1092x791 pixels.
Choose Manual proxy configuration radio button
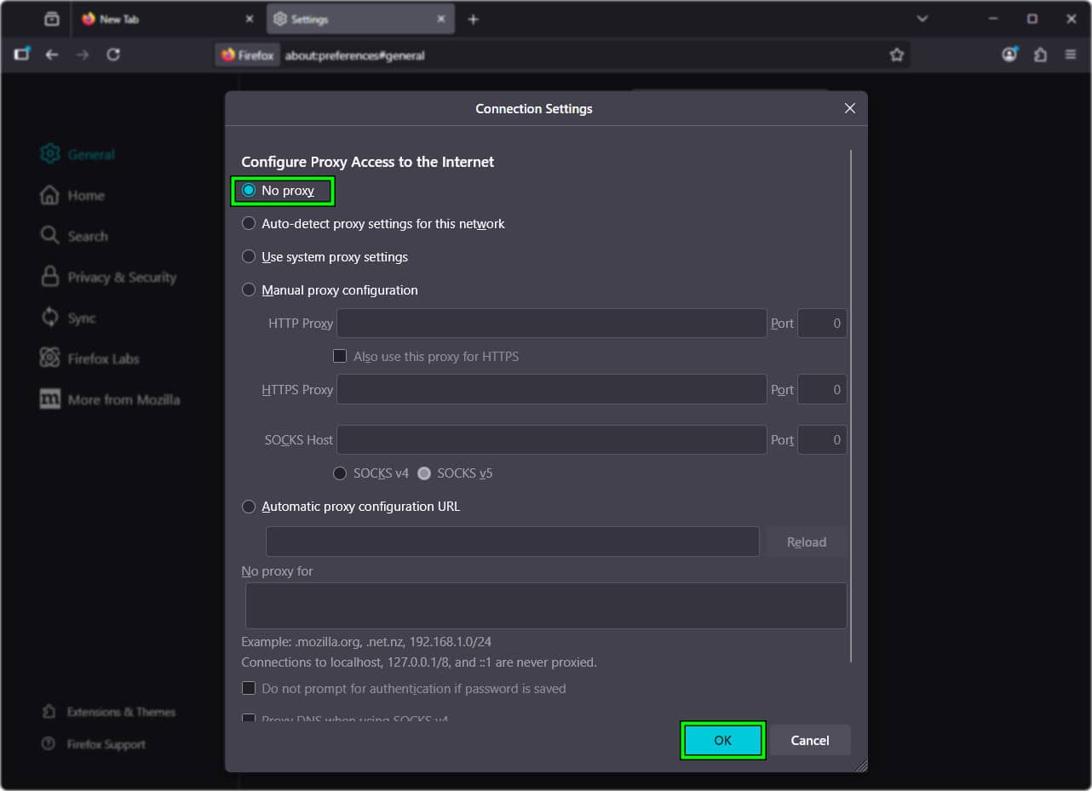click(x=249, y=290)
